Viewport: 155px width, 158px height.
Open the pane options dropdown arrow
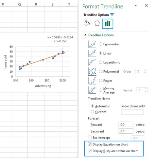(x=136, y=6)
